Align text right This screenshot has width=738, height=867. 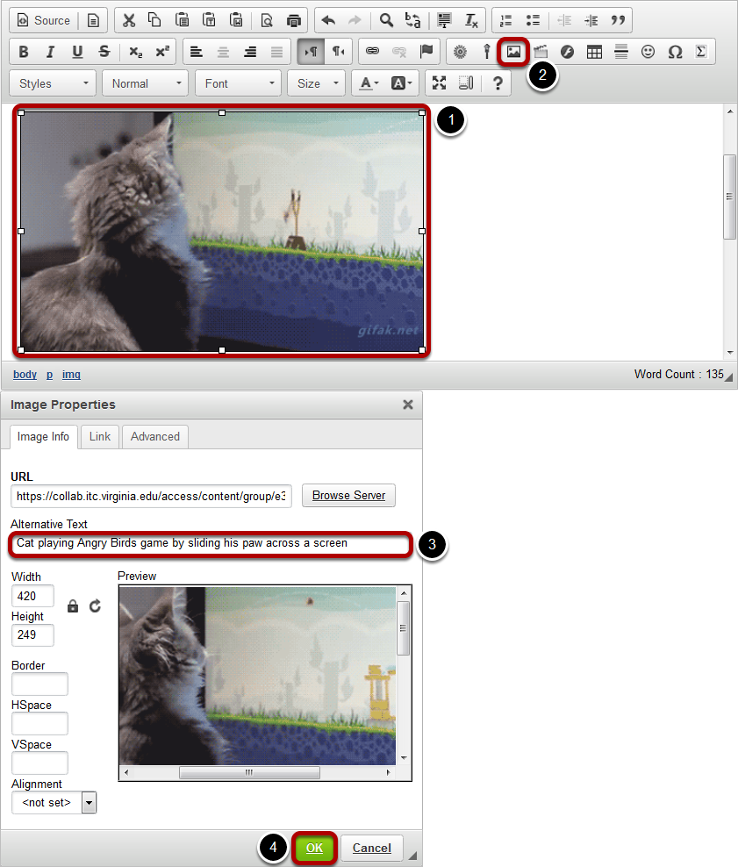pyautogui.click(x=250, y=52)
